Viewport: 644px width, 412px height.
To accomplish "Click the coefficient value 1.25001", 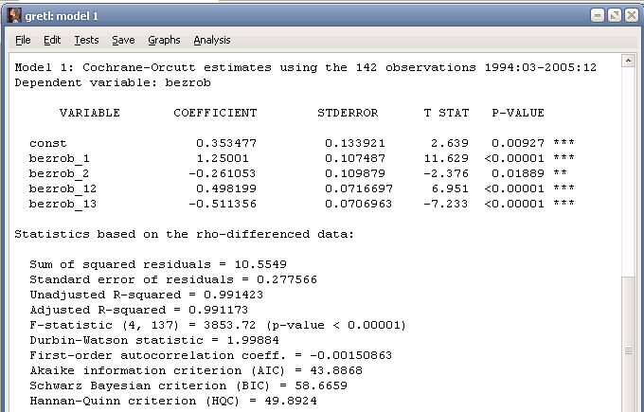I will coord(223,158).
